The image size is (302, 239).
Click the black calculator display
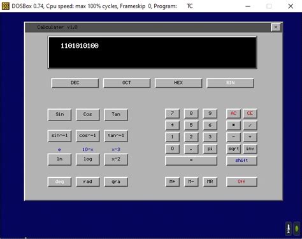point(152,52)
